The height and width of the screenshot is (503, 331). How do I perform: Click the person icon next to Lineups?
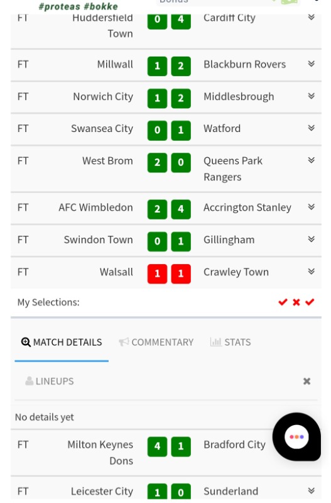click(29, 381)
